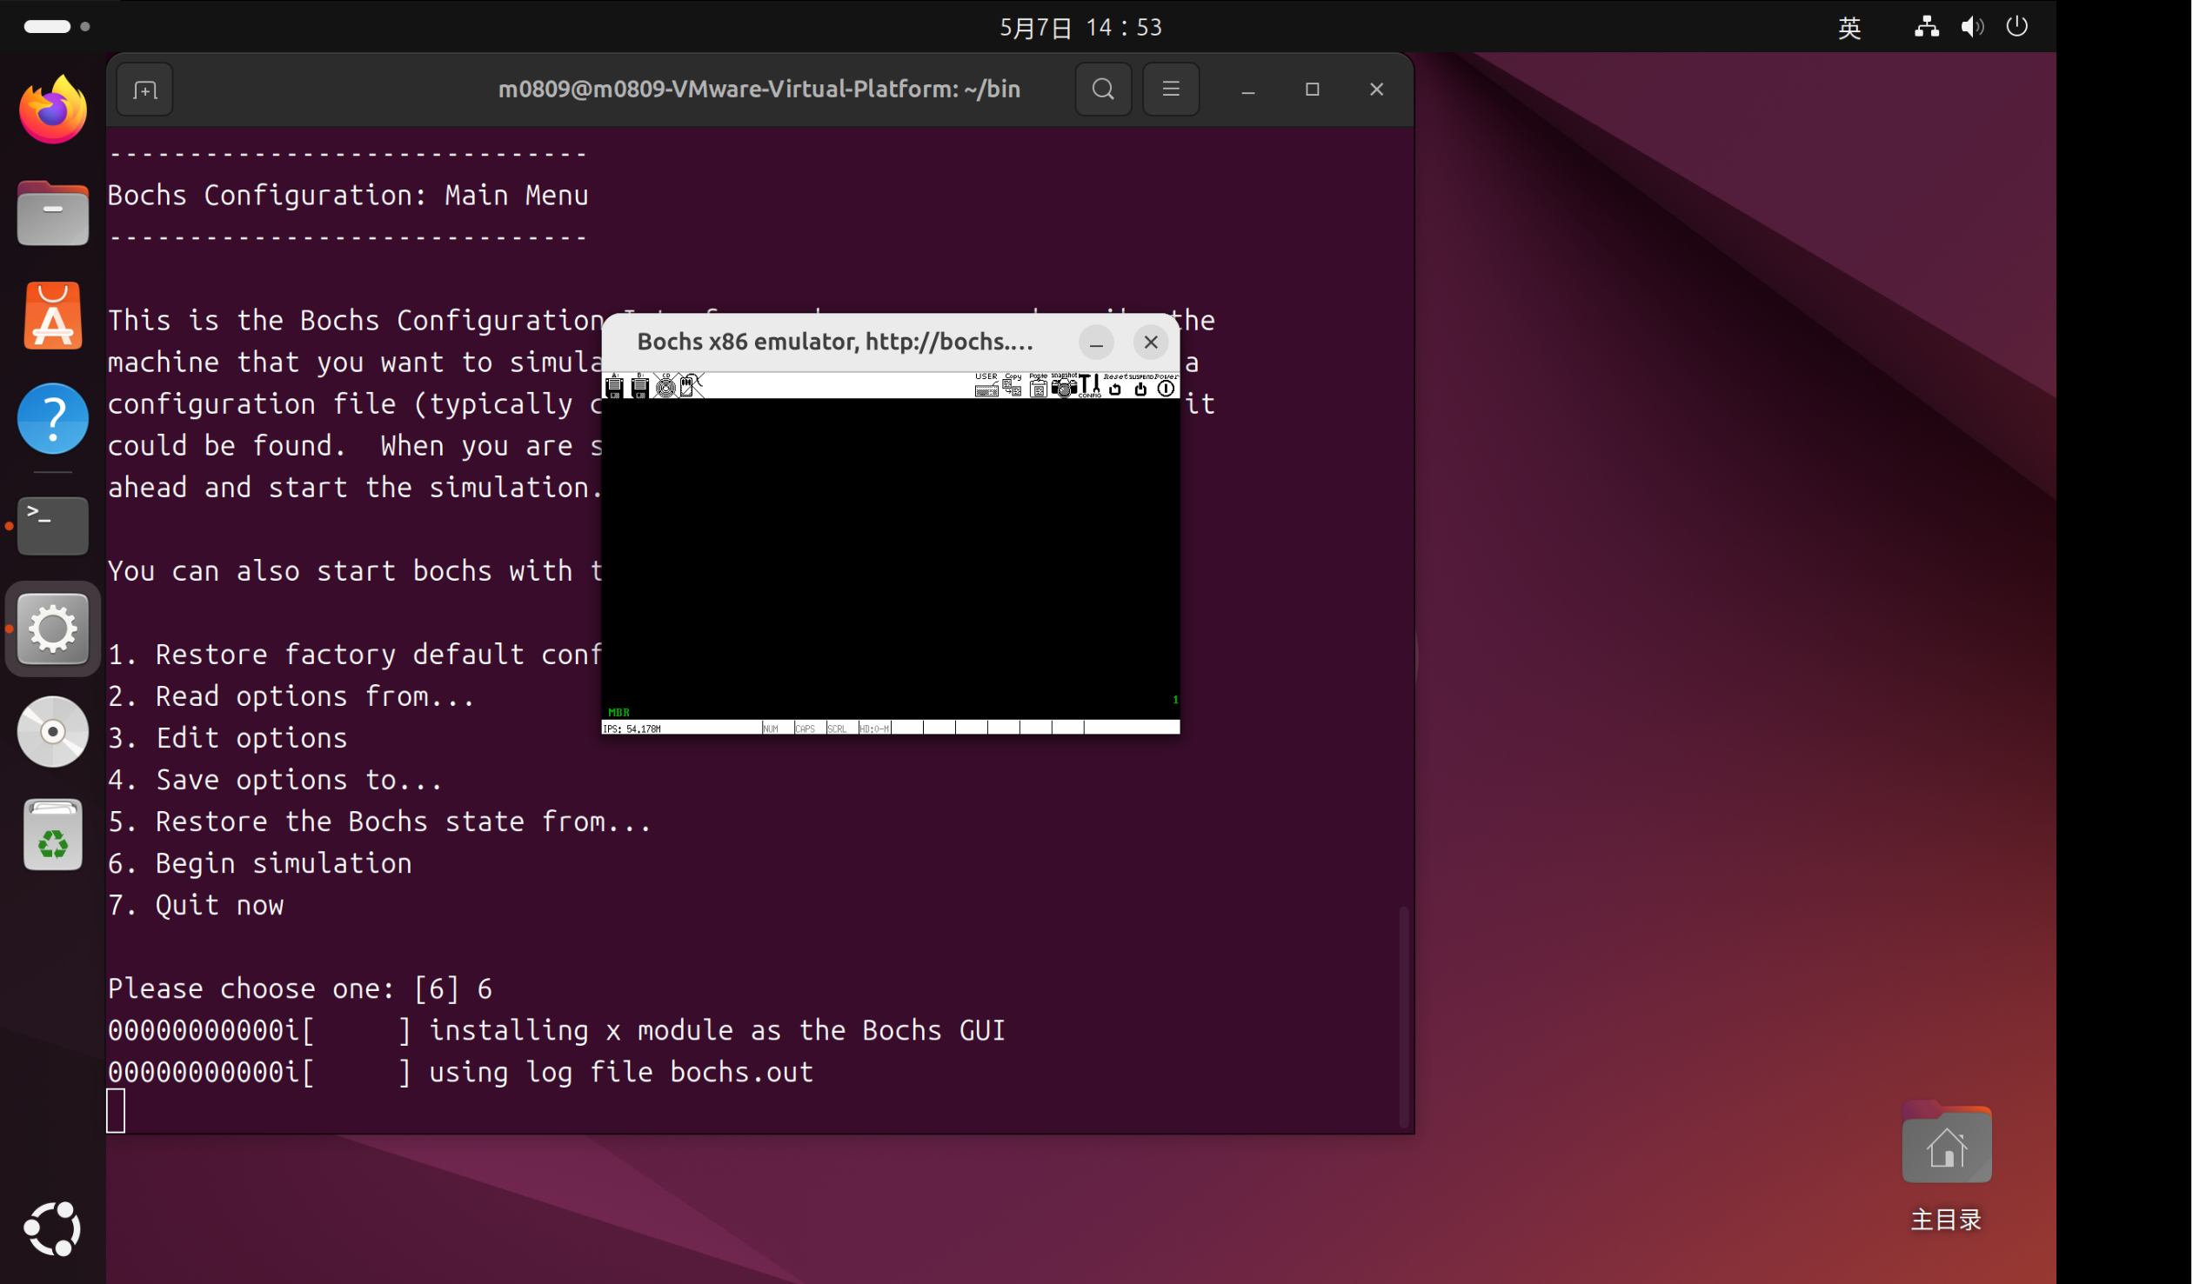The width and height of the screenshot is (2193, 1284).
Task: Open the terminal hamburger menu
Action: coord(1172,89)
